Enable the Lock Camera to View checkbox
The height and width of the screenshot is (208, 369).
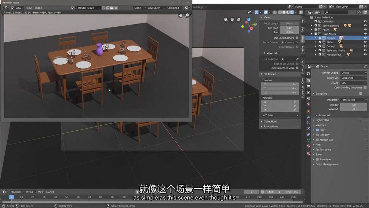click(x=297, y=68)
